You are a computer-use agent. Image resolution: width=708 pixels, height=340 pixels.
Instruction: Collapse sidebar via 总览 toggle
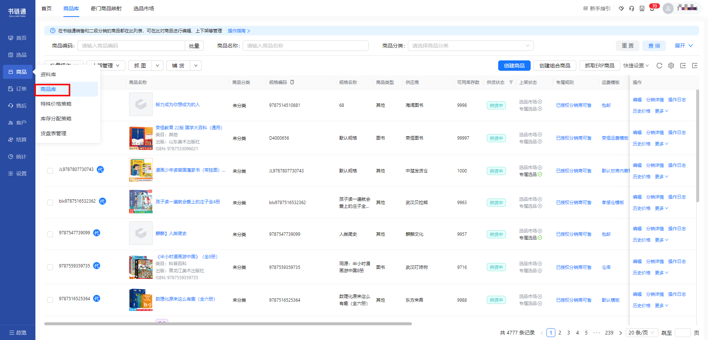(x=18, y=333)
